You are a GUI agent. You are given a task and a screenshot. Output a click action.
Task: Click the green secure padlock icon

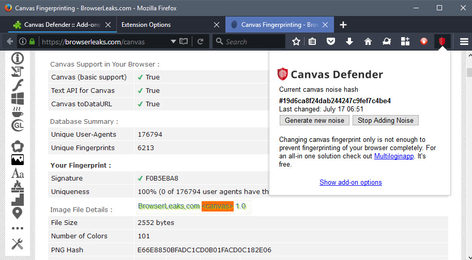(32, 41)
